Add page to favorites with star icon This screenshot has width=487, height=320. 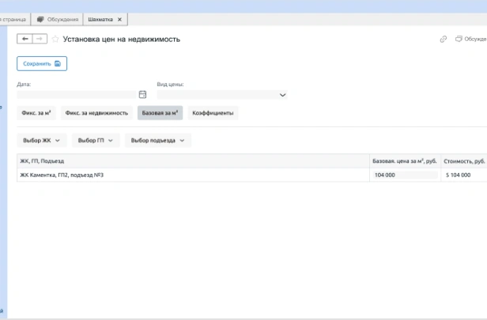point(55,39)
